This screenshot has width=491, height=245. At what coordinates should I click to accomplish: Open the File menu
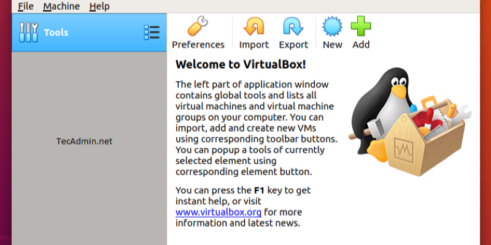pyautogui.click(x=25, y=6)
